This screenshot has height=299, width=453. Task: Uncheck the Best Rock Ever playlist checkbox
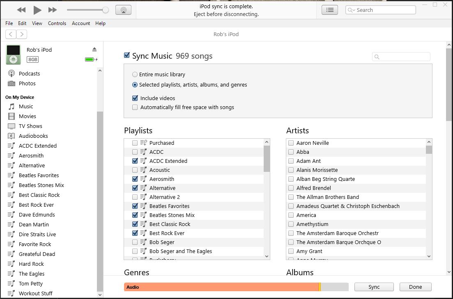click(x=135, y=233)
